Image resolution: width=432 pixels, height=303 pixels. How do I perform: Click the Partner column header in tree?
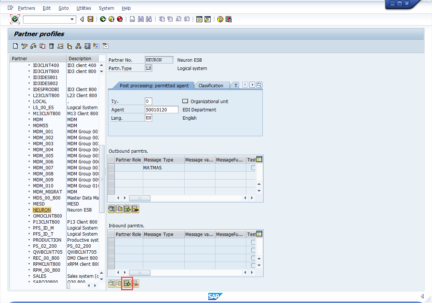point(38,58)
